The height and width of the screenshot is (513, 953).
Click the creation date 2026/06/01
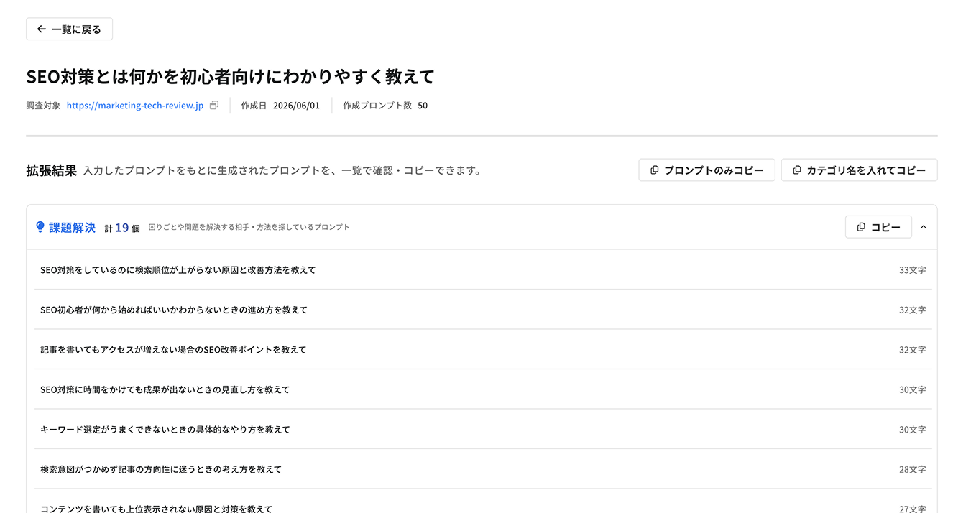coord(296,106)
